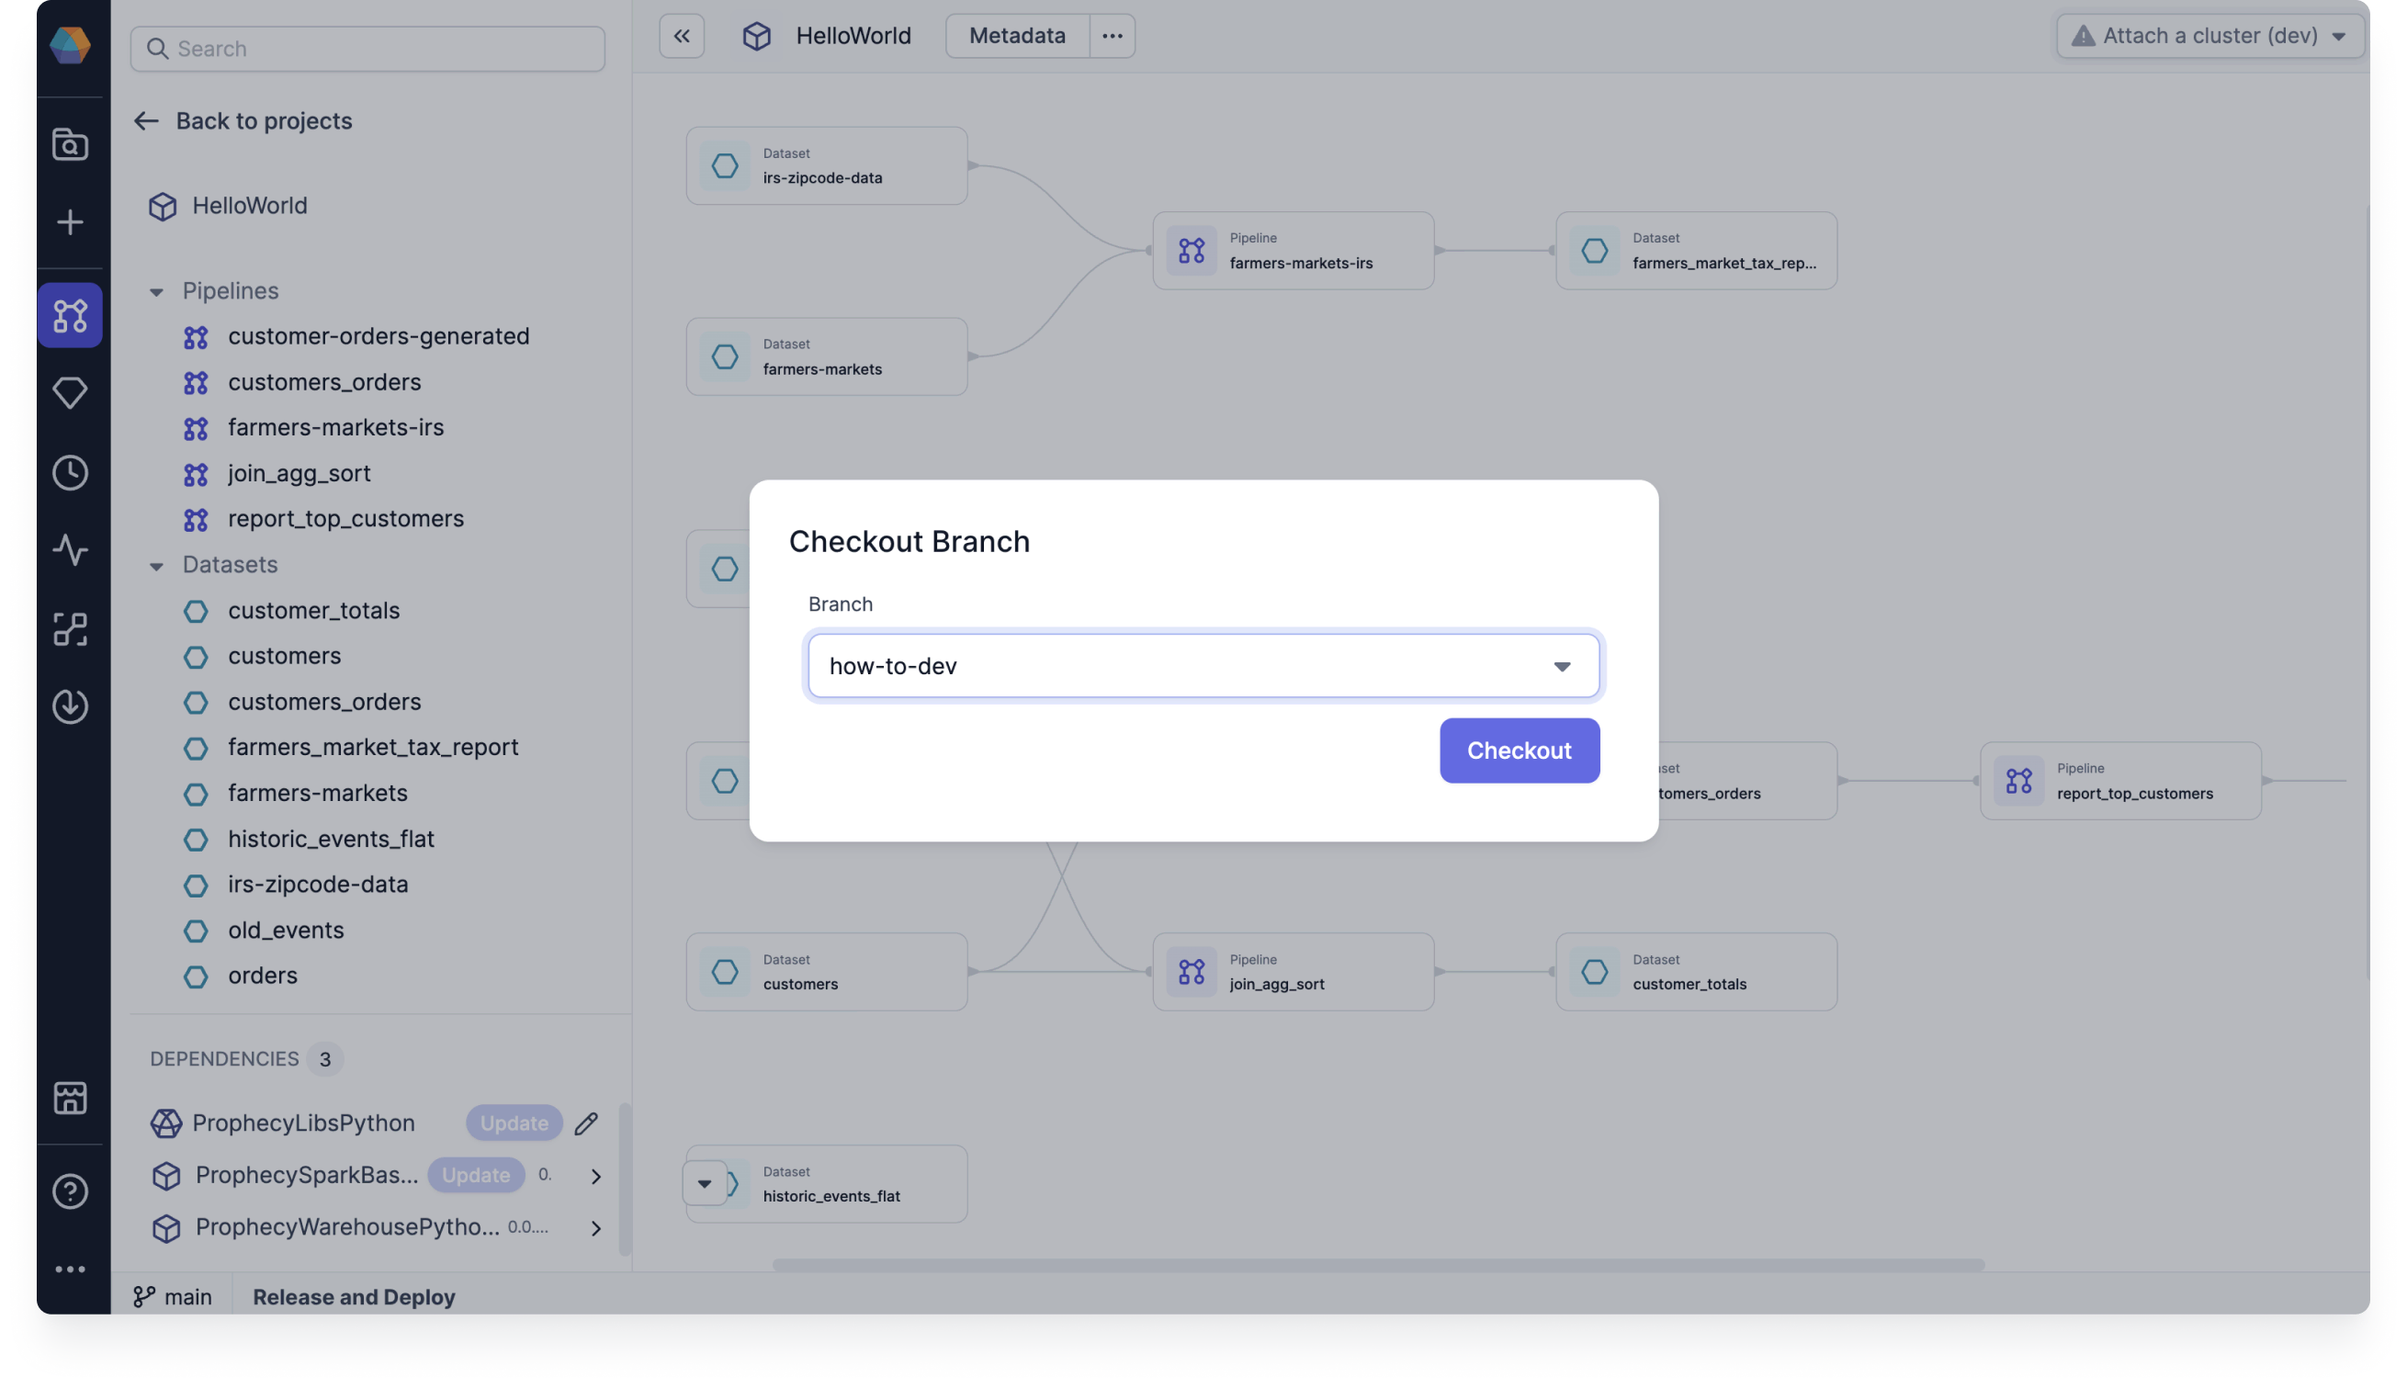Open the monitoring activity icon

pyautogui.click(x=70, y=550)
